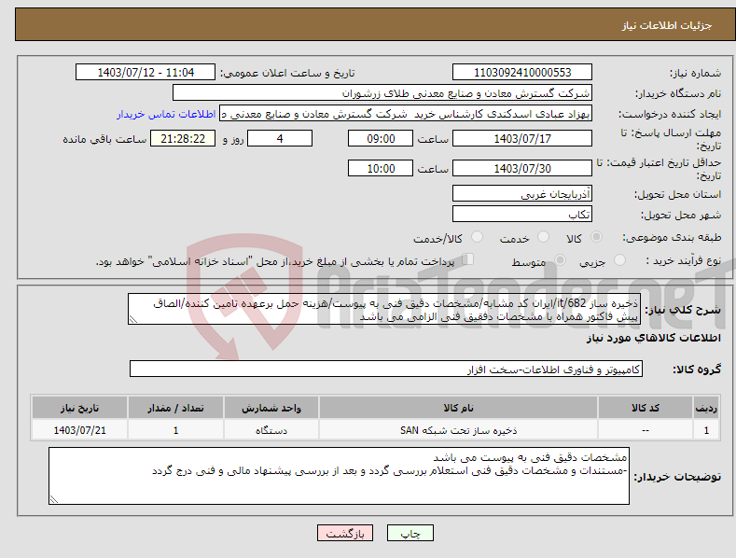Click the buyer organization name field
This screenshot has height=558, width=736.
coord(382,93)
